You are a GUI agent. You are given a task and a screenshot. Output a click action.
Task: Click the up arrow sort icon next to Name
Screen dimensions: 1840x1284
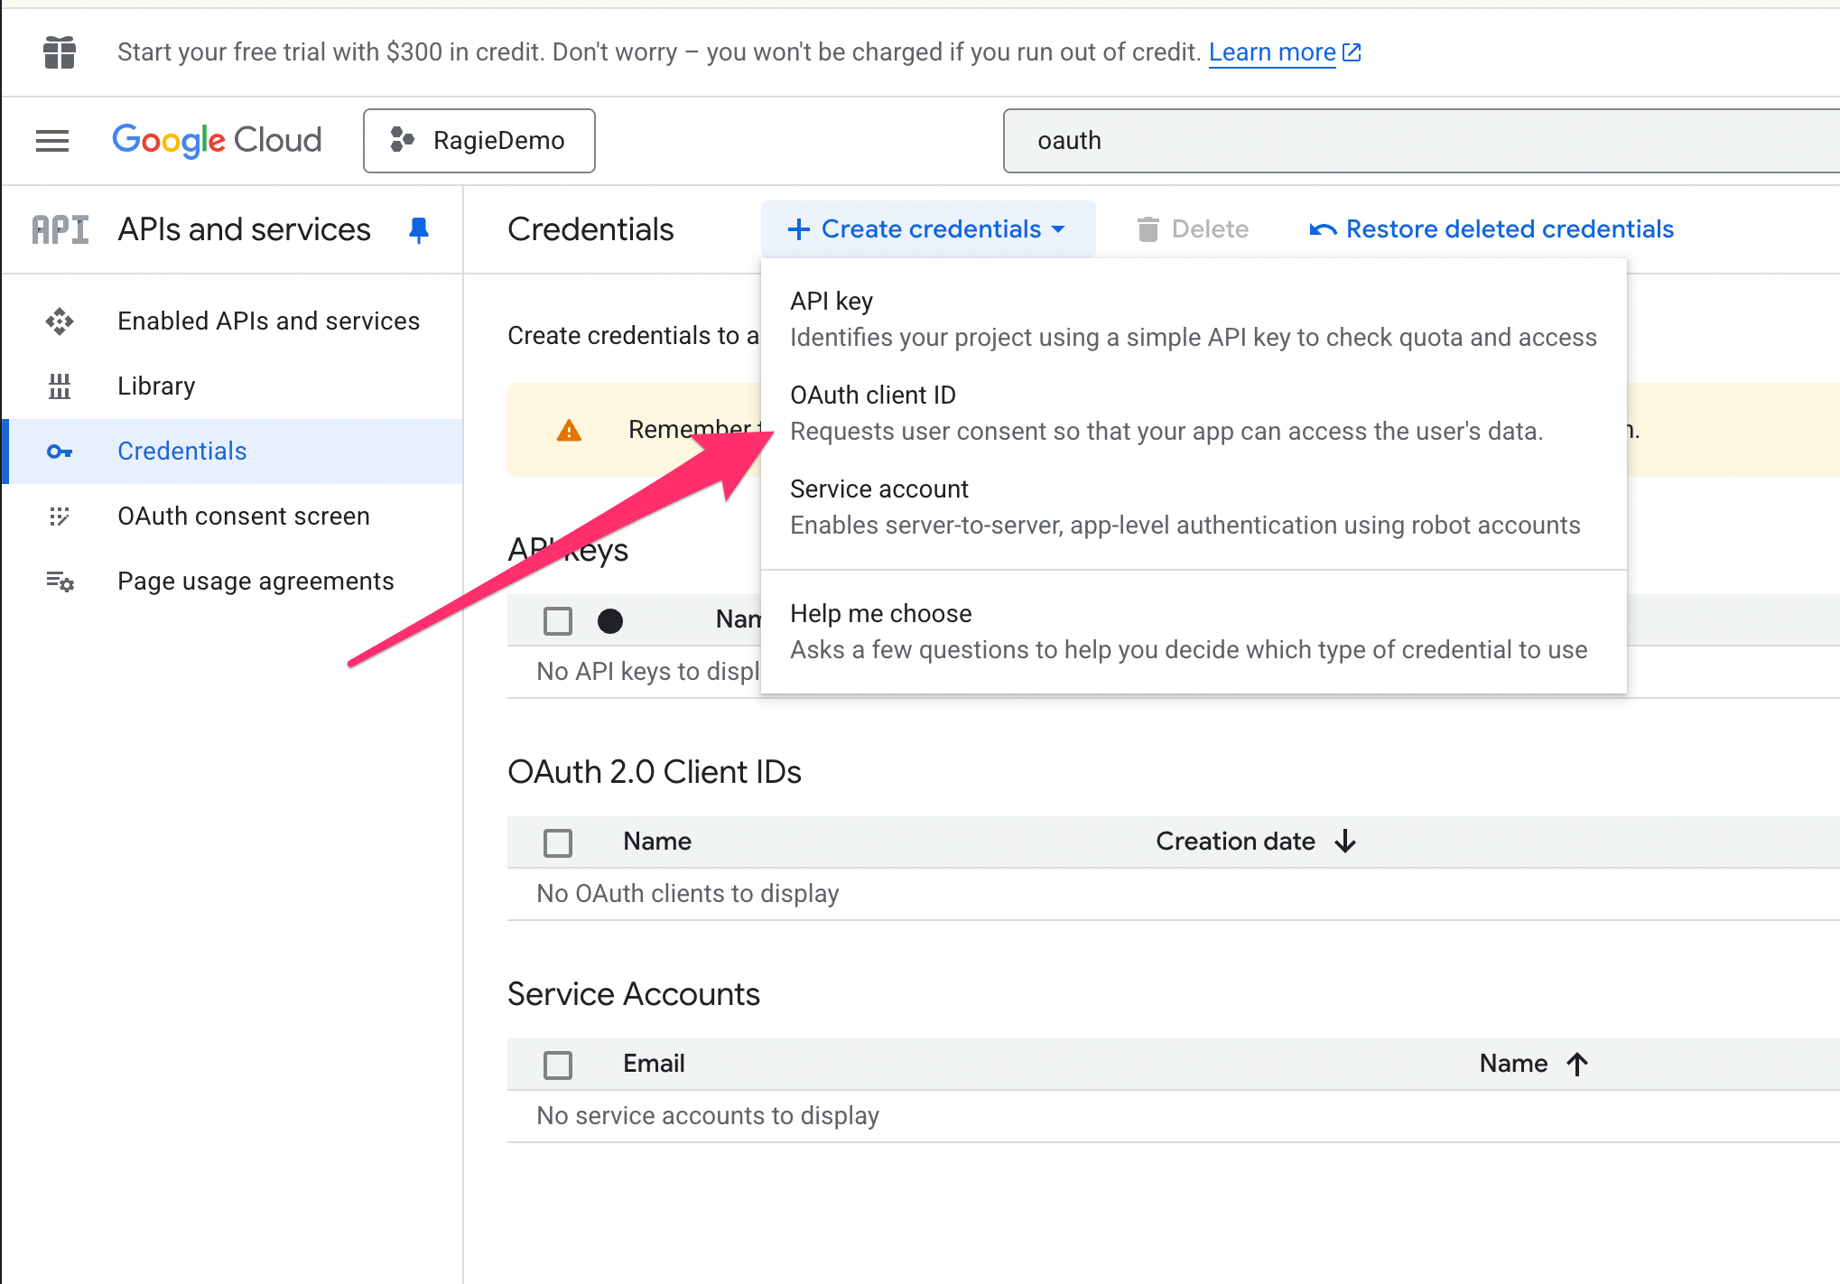[1577, 1064]
